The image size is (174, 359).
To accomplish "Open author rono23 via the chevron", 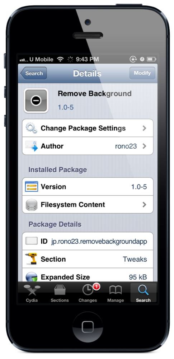I will [144, 146].
